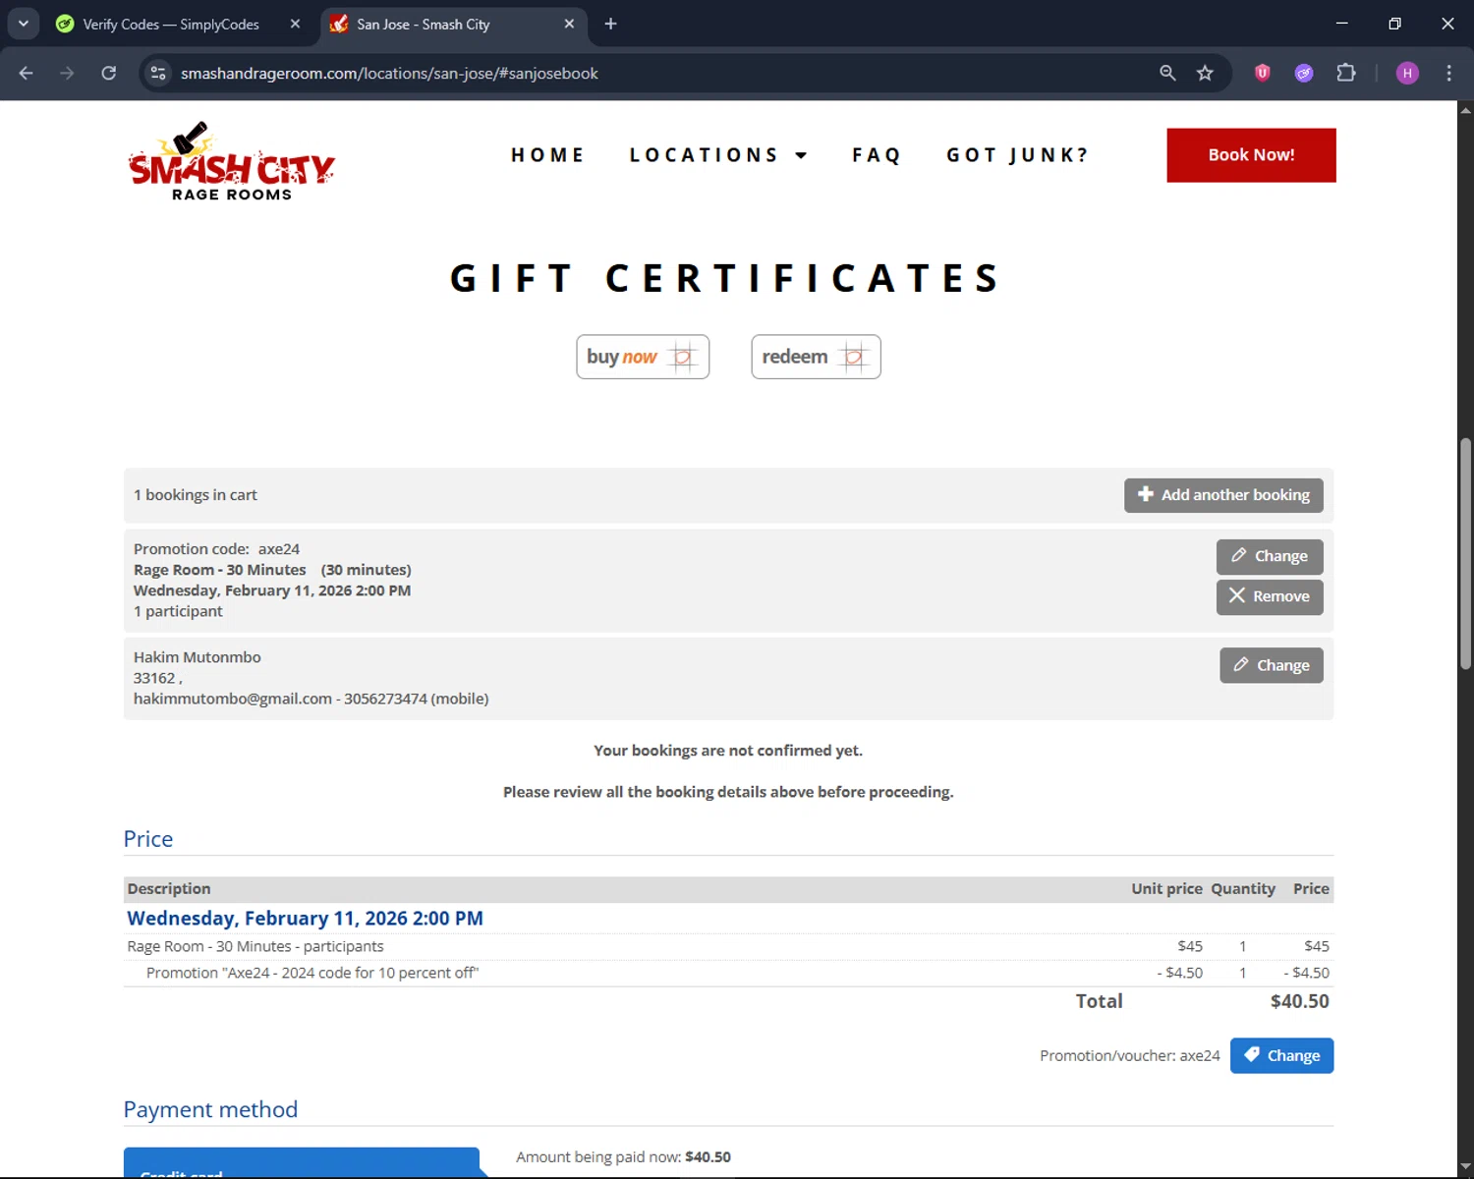1474x1179 pixels.
Task: Click the buy now gift certificate button
Action: (x=643, y=357)
